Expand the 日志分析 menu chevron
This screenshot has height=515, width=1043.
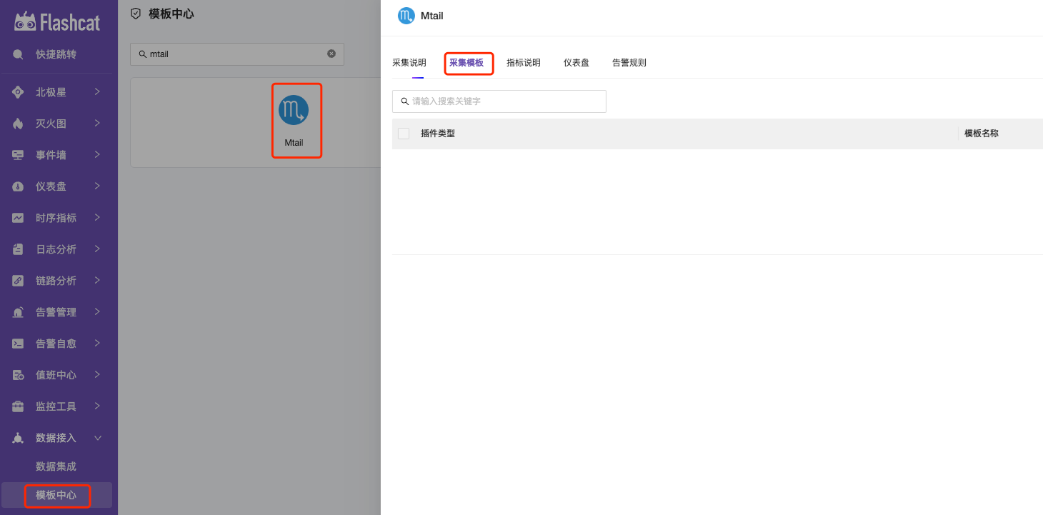[97, 249]
